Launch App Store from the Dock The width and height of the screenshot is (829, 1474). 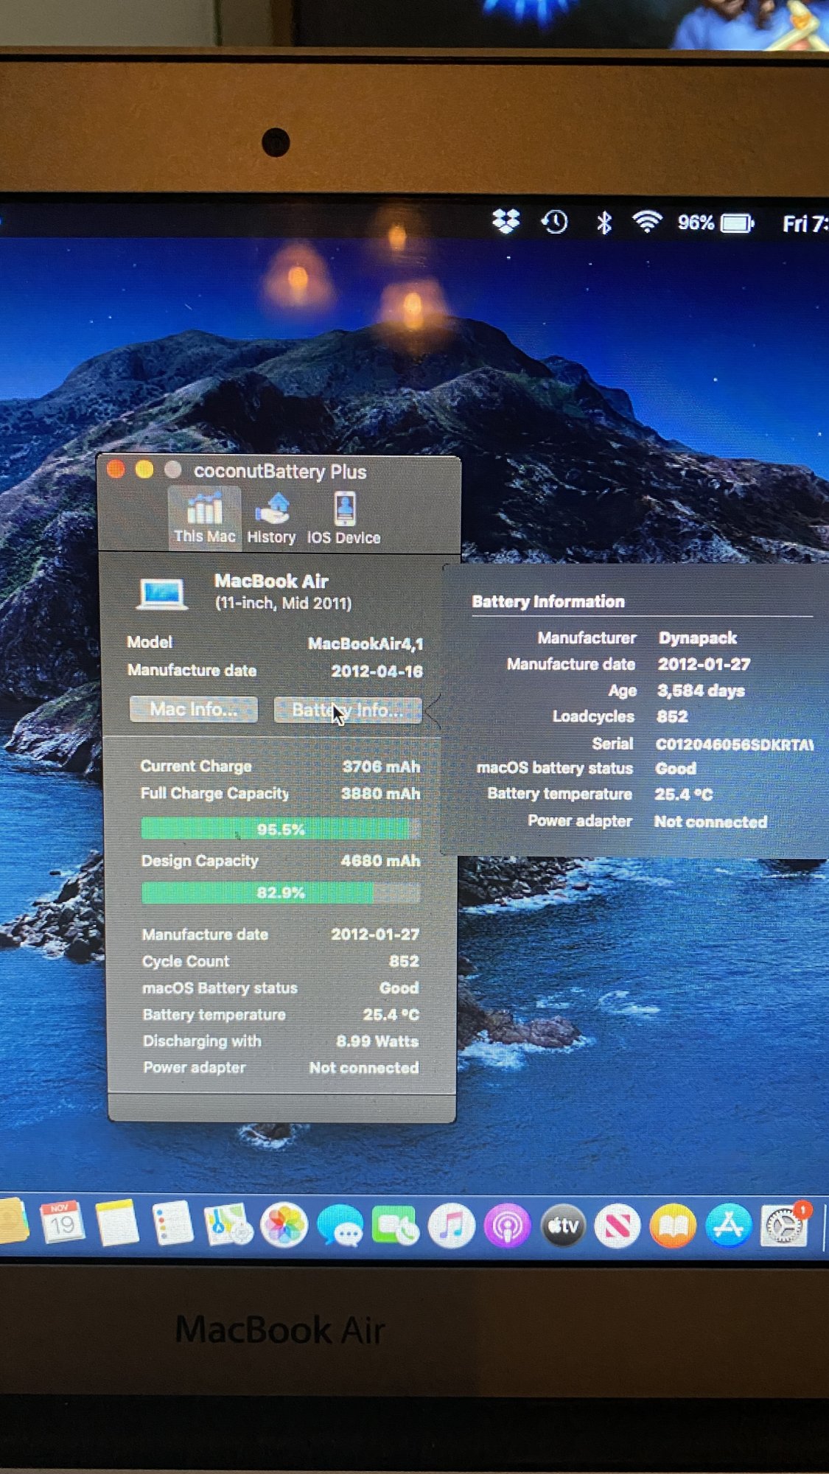728,1226
